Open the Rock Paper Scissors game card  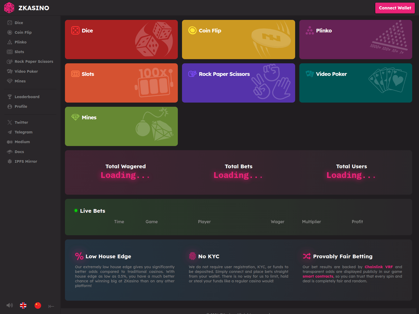point(239,83)
